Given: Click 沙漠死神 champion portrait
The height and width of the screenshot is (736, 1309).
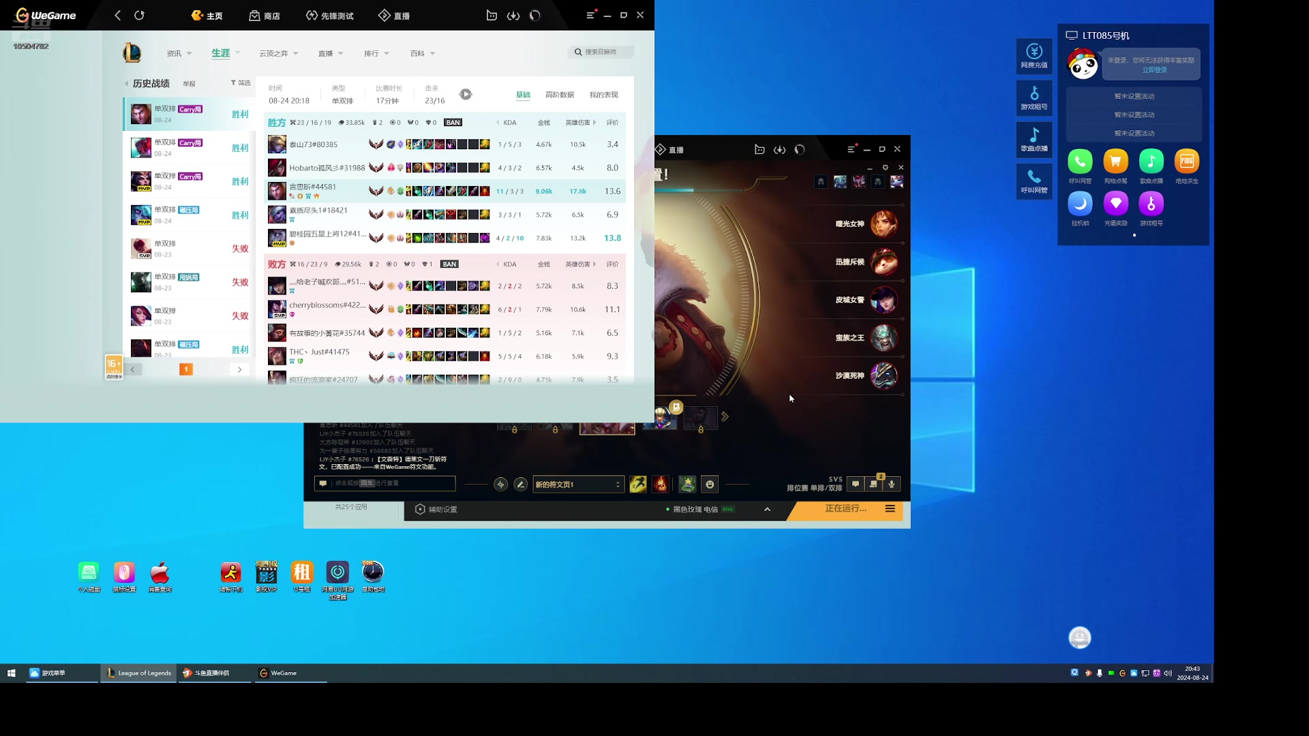Looking at the screenshot, I should point(884,375).
